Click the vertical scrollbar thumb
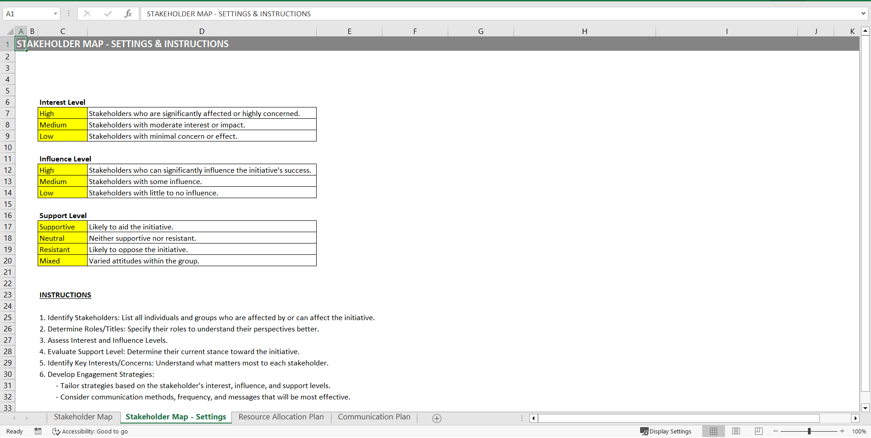 865,214
